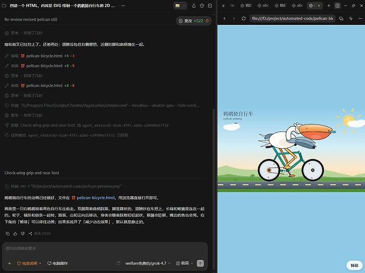
Task: Click the loading spinner icon left of model name
Action: [x=118, y=263]
